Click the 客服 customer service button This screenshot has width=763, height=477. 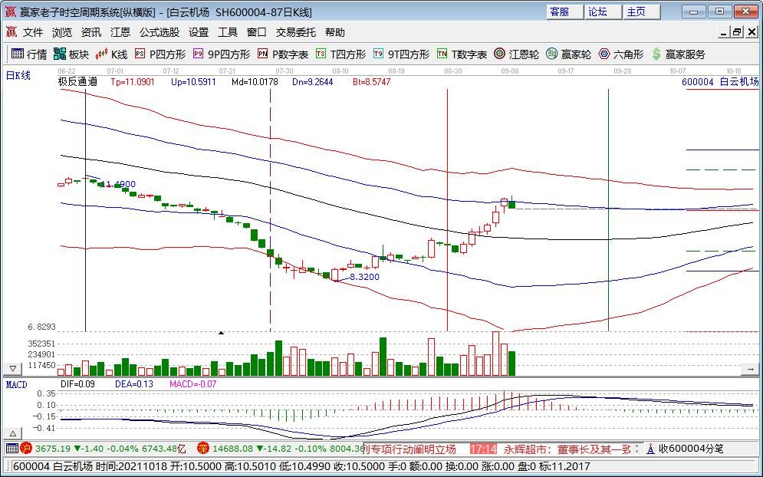pos(564,12)
